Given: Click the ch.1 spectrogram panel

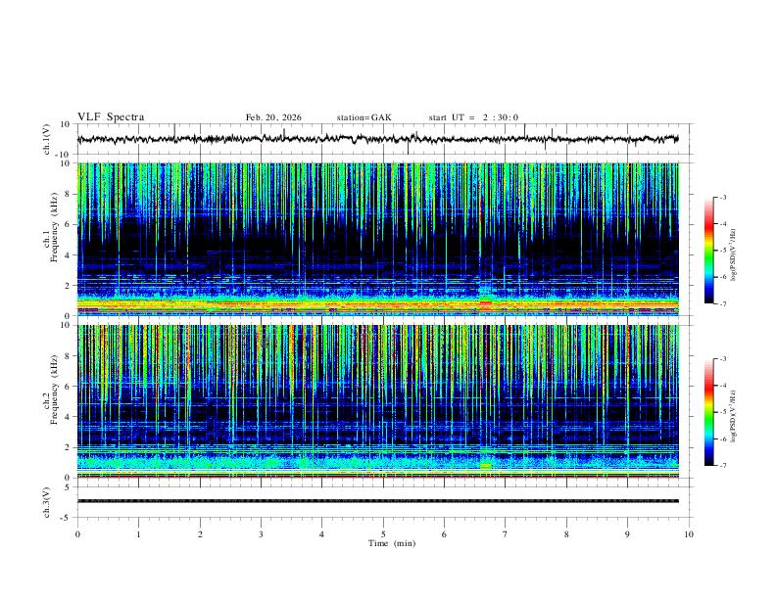Looking at the screenshot, I should click(377, 239).
